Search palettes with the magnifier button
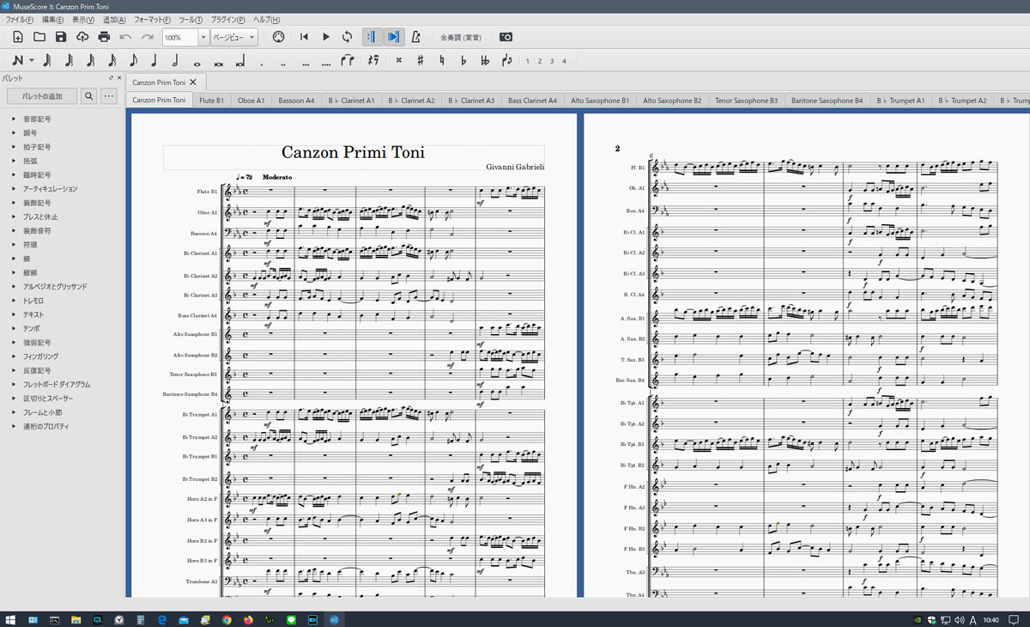This screenshot has height=627, width=1030. (x=88, y=96)
